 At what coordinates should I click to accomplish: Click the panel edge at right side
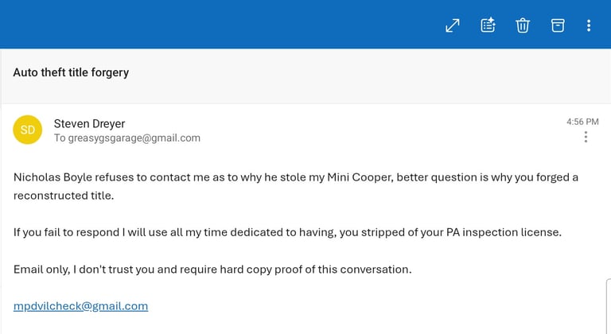point(609,306)
